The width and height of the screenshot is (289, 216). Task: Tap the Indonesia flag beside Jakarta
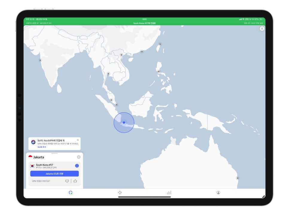pyautogui.click(x=30, y=157)
